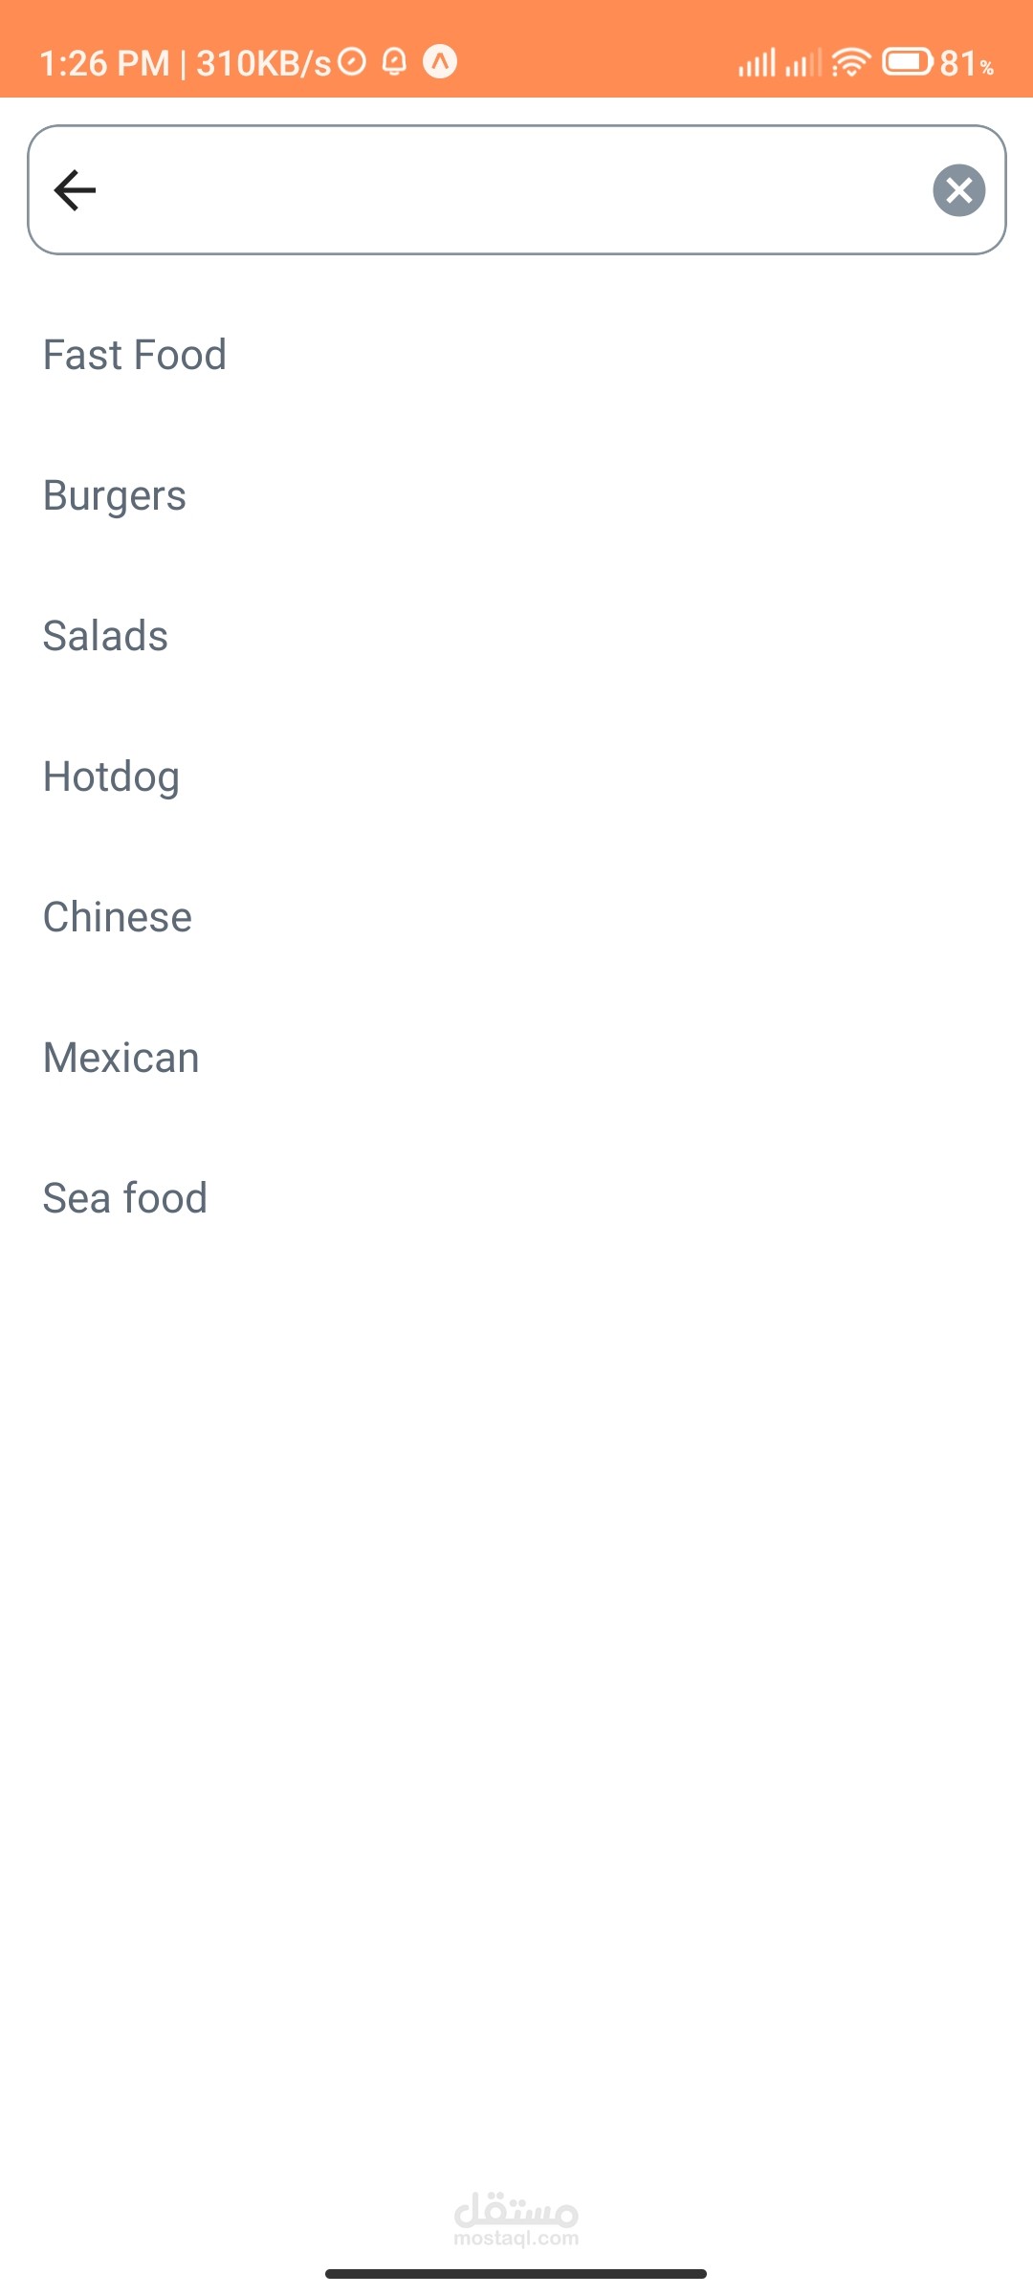Select Chinese cuisine

(118, 917)
